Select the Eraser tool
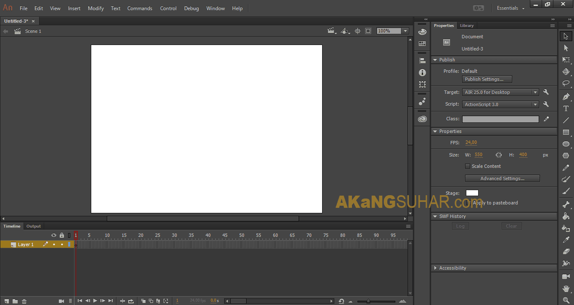This screenshot has width=574, height=305. pos(566,252)
